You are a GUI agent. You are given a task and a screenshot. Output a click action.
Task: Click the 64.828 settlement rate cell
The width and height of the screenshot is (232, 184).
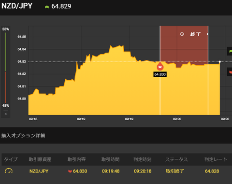[x=212, y=171]
